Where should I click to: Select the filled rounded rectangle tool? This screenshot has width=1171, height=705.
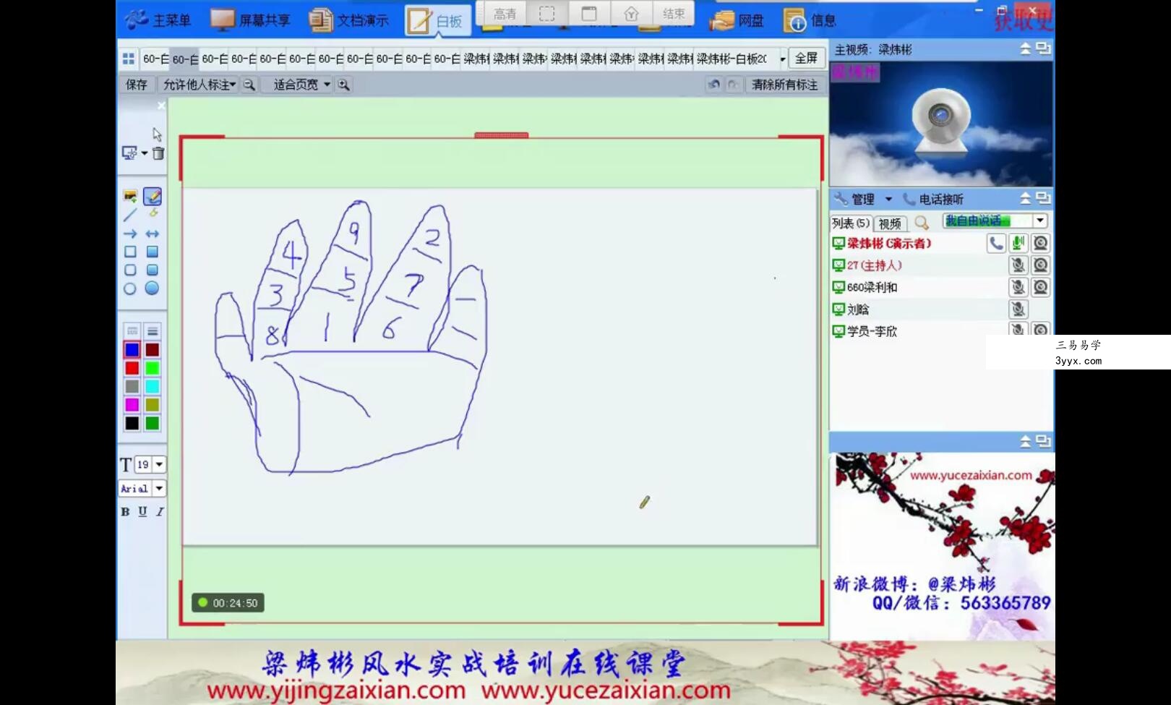(x=153, y=270)
